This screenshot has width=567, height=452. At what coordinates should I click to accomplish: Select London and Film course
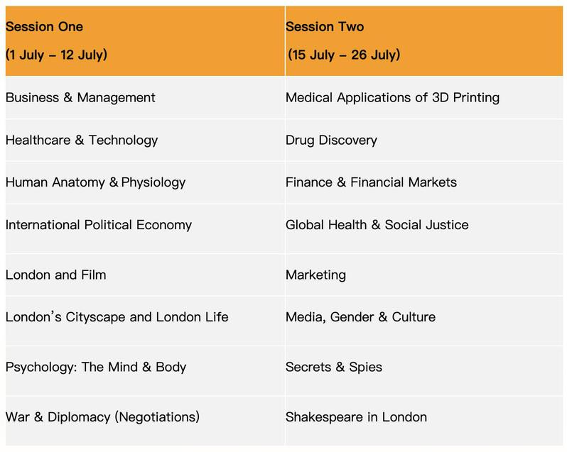point(56,275)
